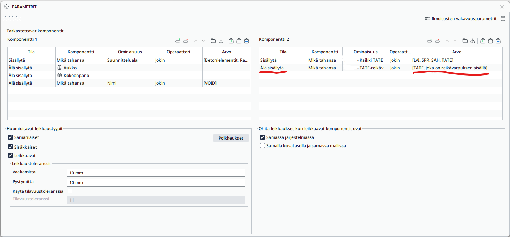Viewport: 510px width, 237px height.
Task: Select Komponentti column header in Komponentti 1
Action: point(81,52)
